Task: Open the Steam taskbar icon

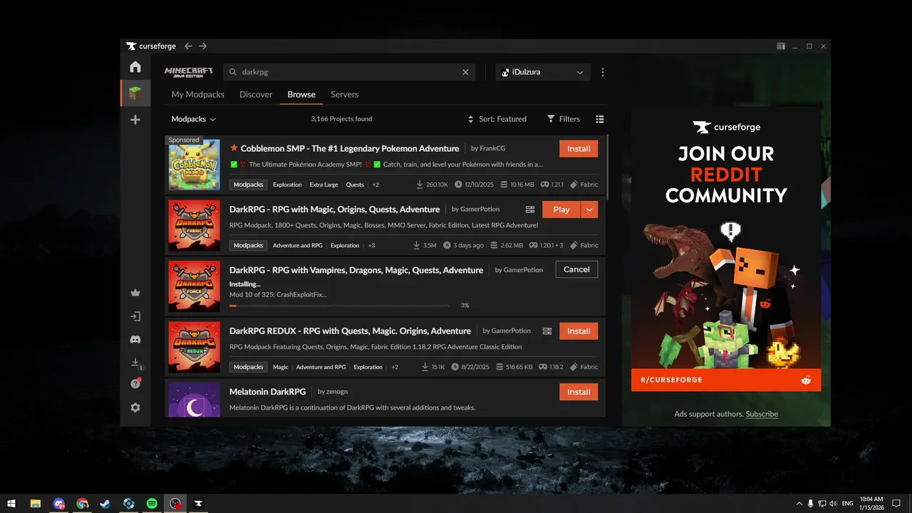Action: tap(105, 504)
